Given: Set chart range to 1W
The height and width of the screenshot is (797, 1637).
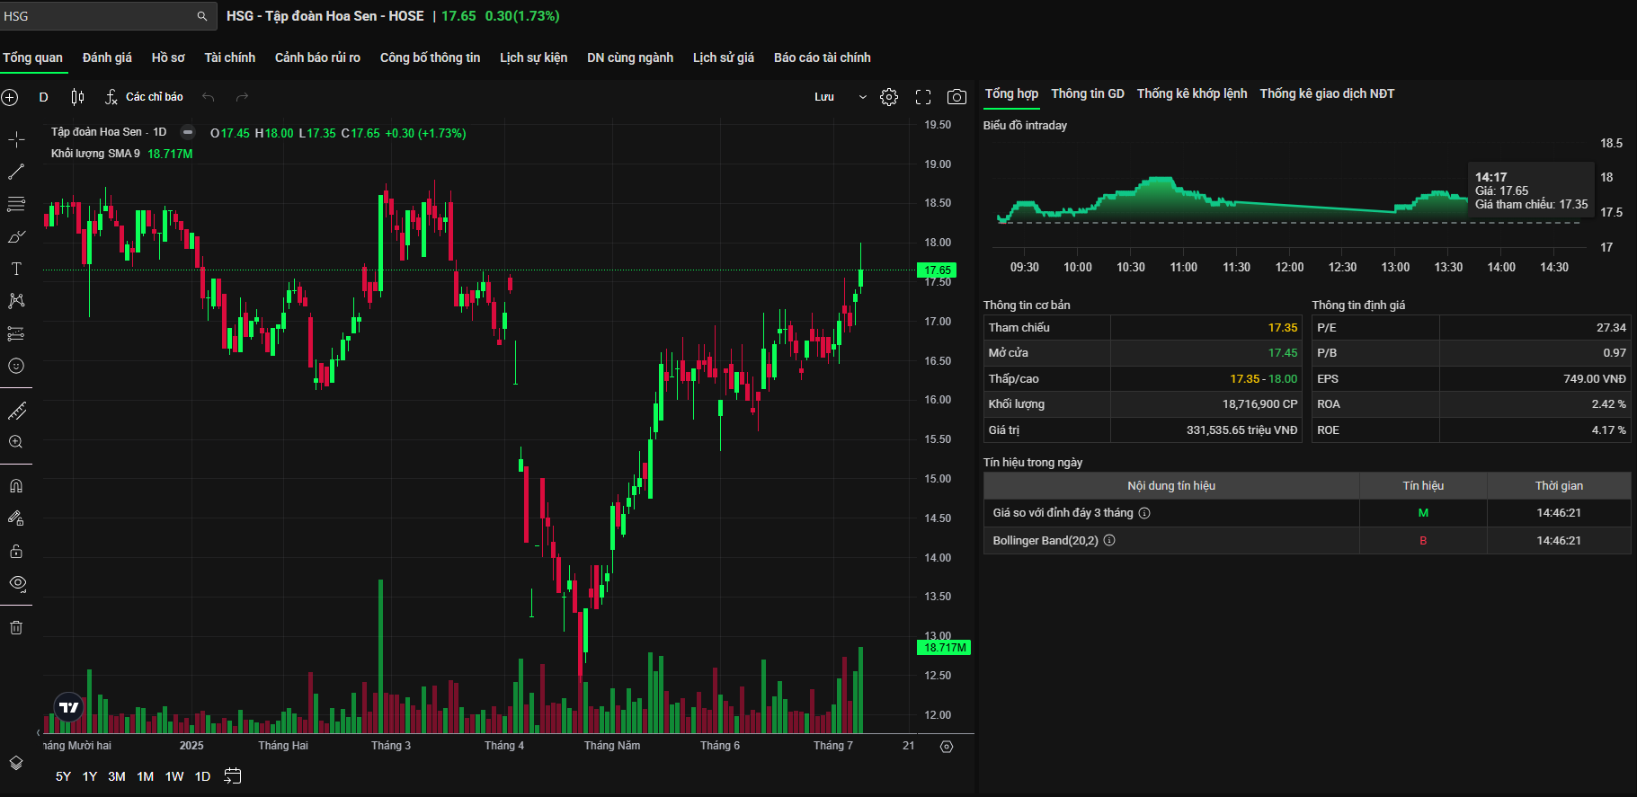Looking at the screenshot, I should (x=174, y=776).
